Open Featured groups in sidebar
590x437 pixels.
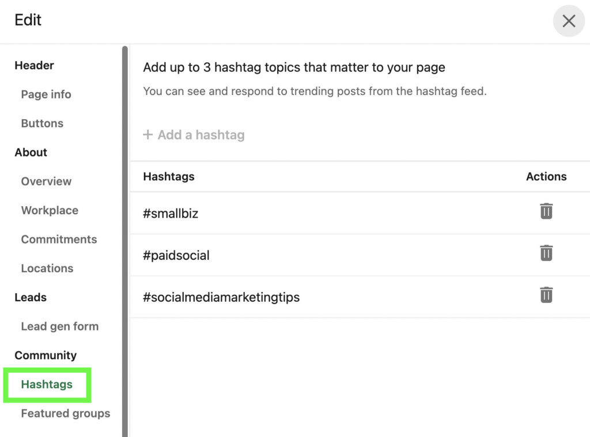tap(66, 413)
